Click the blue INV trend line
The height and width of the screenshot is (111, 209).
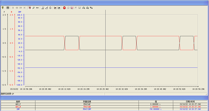111,68
